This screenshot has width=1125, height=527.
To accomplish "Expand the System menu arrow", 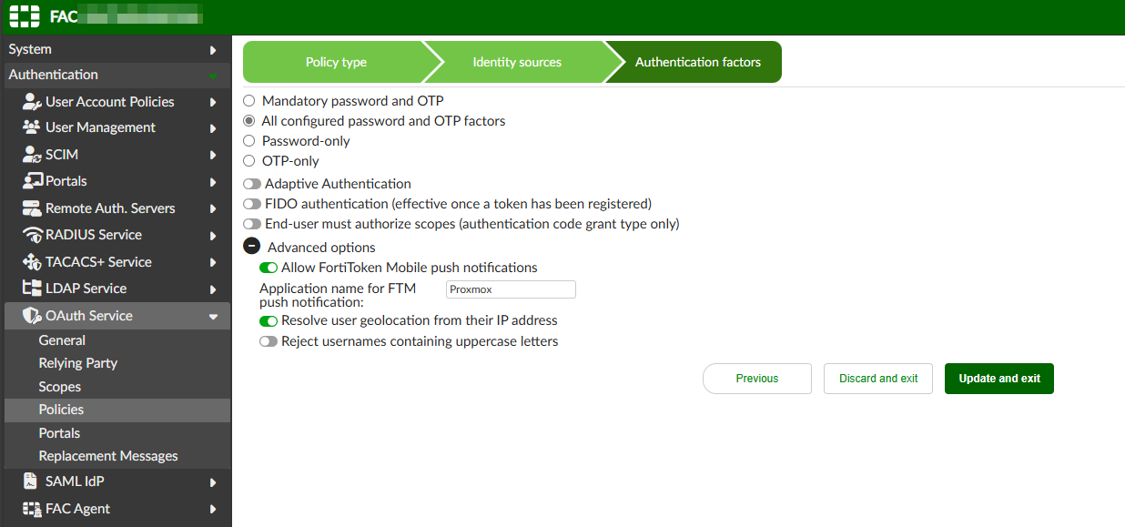I will pyautogui.click(x=213, y=49).
